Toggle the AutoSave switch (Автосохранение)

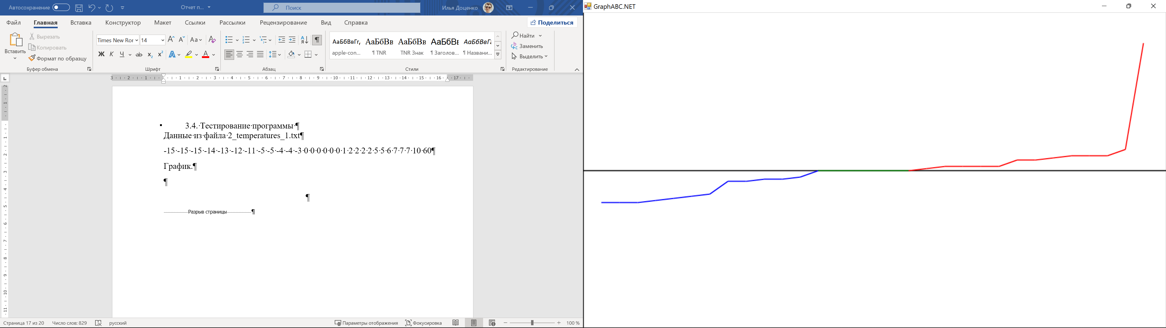61,8
